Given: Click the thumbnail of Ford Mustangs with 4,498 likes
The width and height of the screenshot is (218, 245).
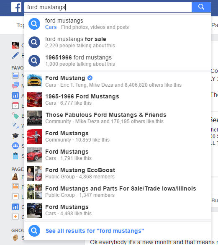Looking at the screenshot, I should pos(34,210).
